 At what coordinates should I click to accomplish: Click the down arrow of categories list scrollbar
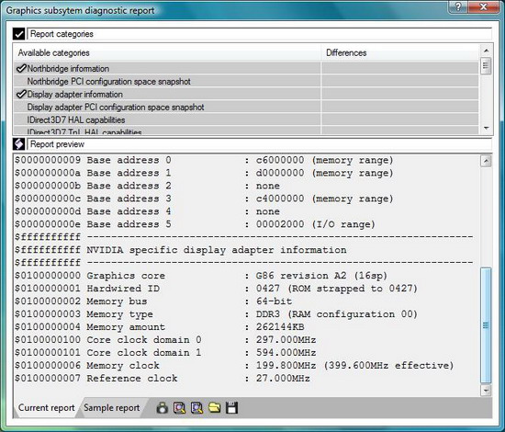486,129
